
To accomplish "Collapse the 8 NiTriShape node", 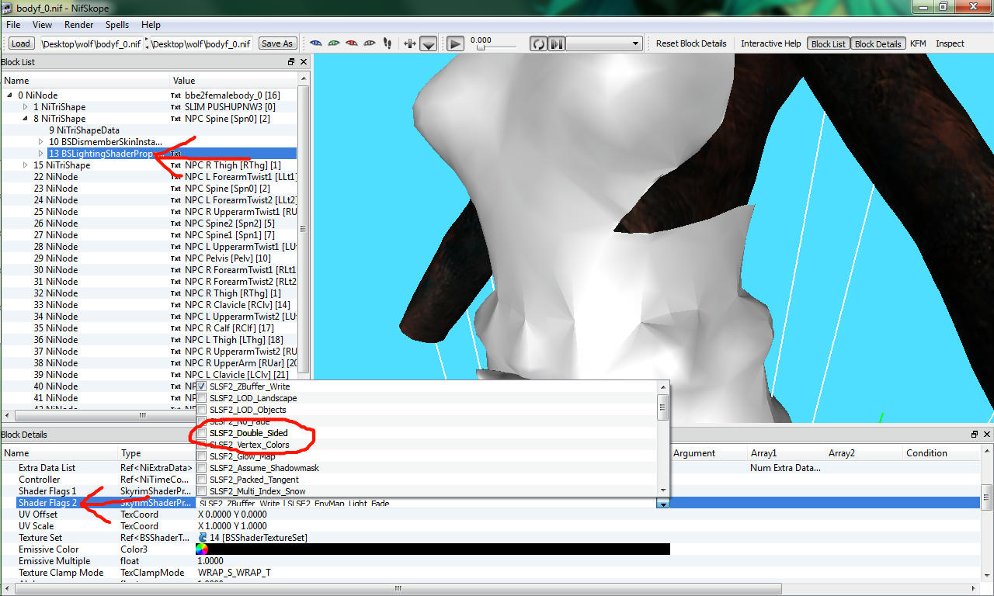I will (26, 119).
